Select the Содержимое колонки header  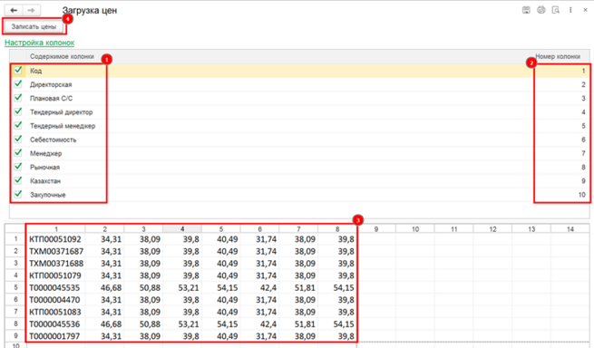(x=63, y=56)
